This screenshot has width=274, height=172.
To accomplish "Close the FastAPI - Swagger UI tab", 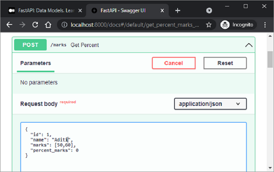I will coord(162,10).
